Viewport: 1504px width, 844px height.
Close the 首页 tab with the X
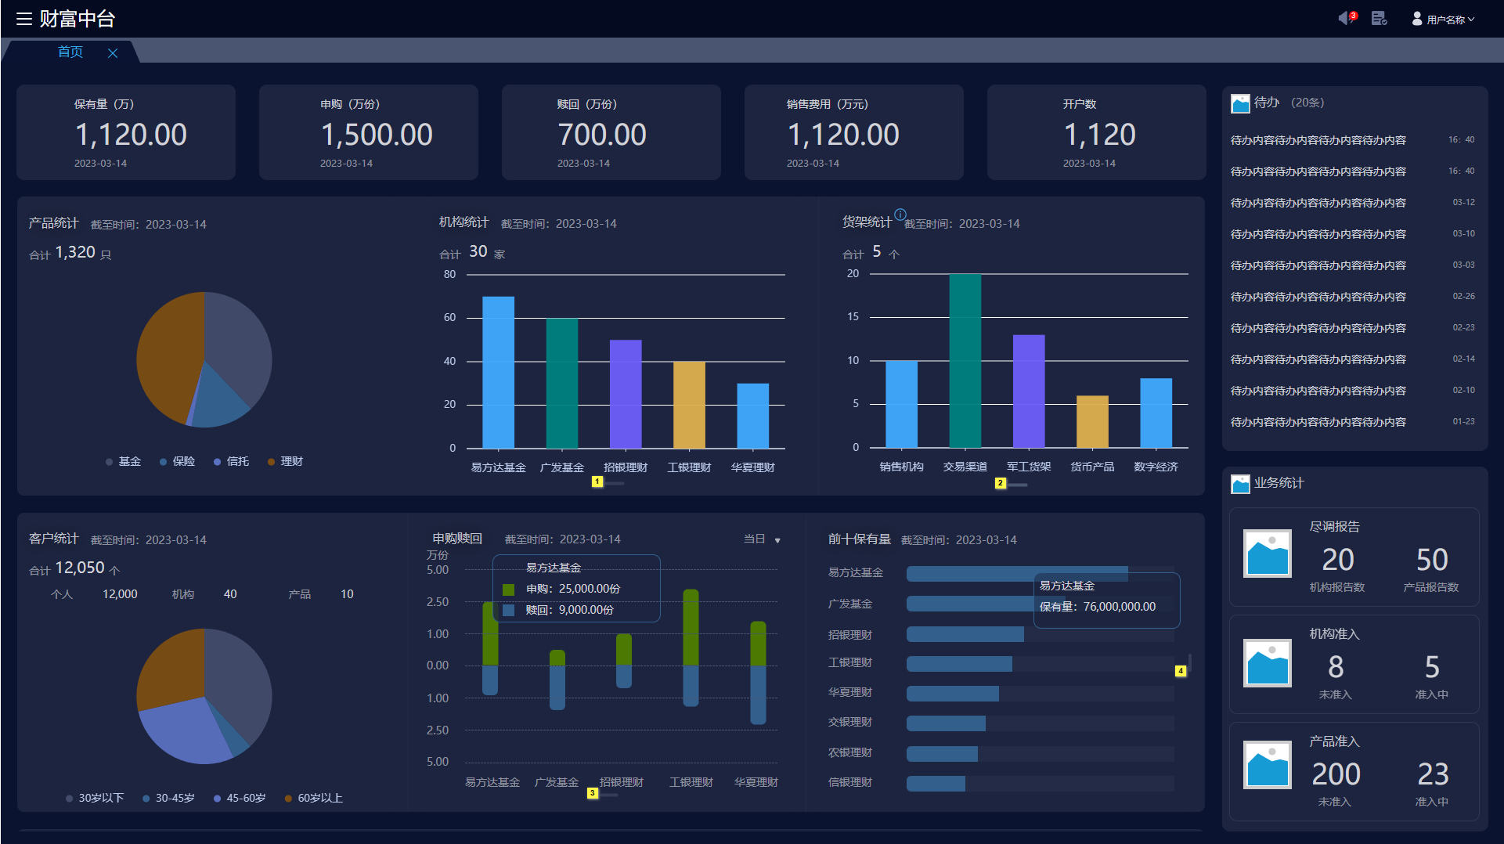pos(113,52)
